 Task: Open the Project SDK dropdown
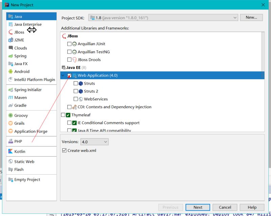[163, 18]
